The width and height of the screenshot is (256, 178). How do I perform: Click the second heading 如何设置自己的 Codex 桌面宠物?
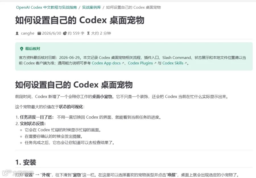(74, 85)
